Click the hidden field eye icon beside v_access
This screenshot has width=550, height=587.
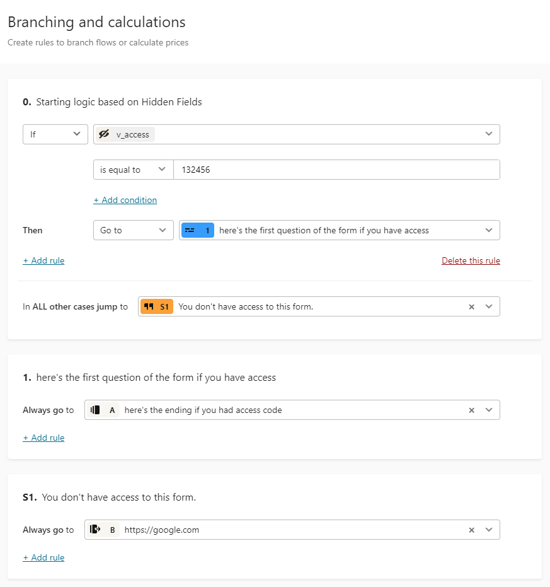coord(104,134)
